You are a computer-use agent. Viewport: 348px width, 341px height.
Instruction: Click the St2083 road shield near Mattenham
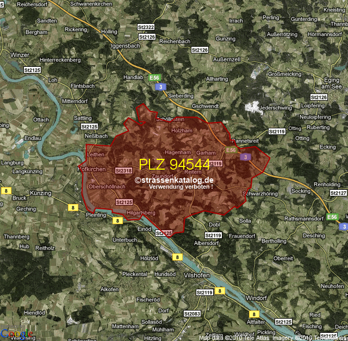tap(192, 314)
